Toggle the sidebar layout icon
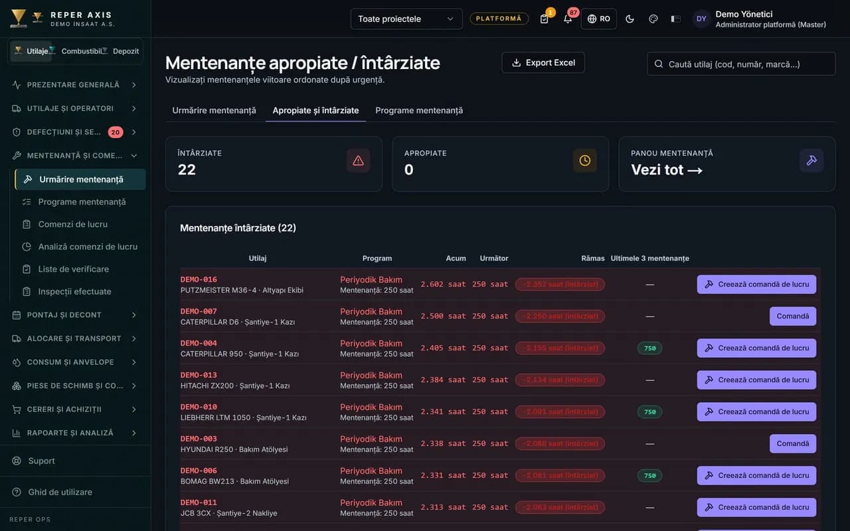This screenshot has width=850, height=531. click(676, 19)
